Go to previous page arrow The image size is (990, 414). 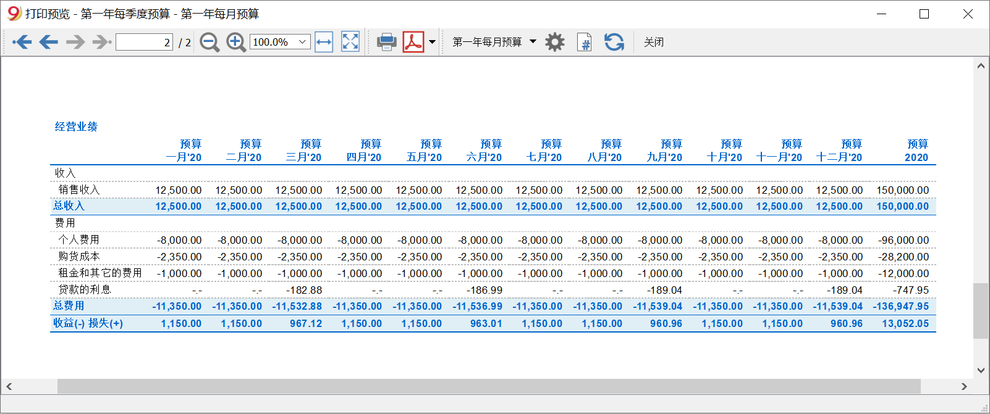point(48,42)
